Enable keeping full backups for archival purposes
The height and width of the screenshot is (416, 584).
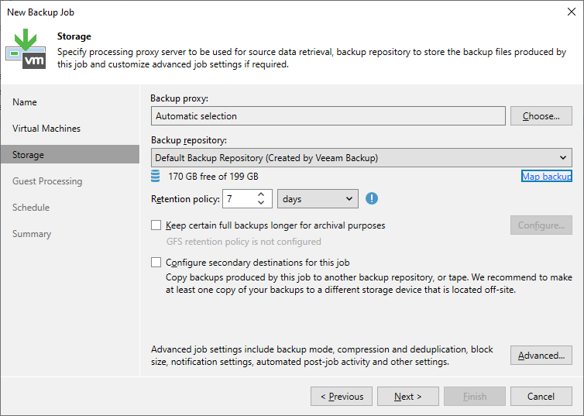coord(156,225)
